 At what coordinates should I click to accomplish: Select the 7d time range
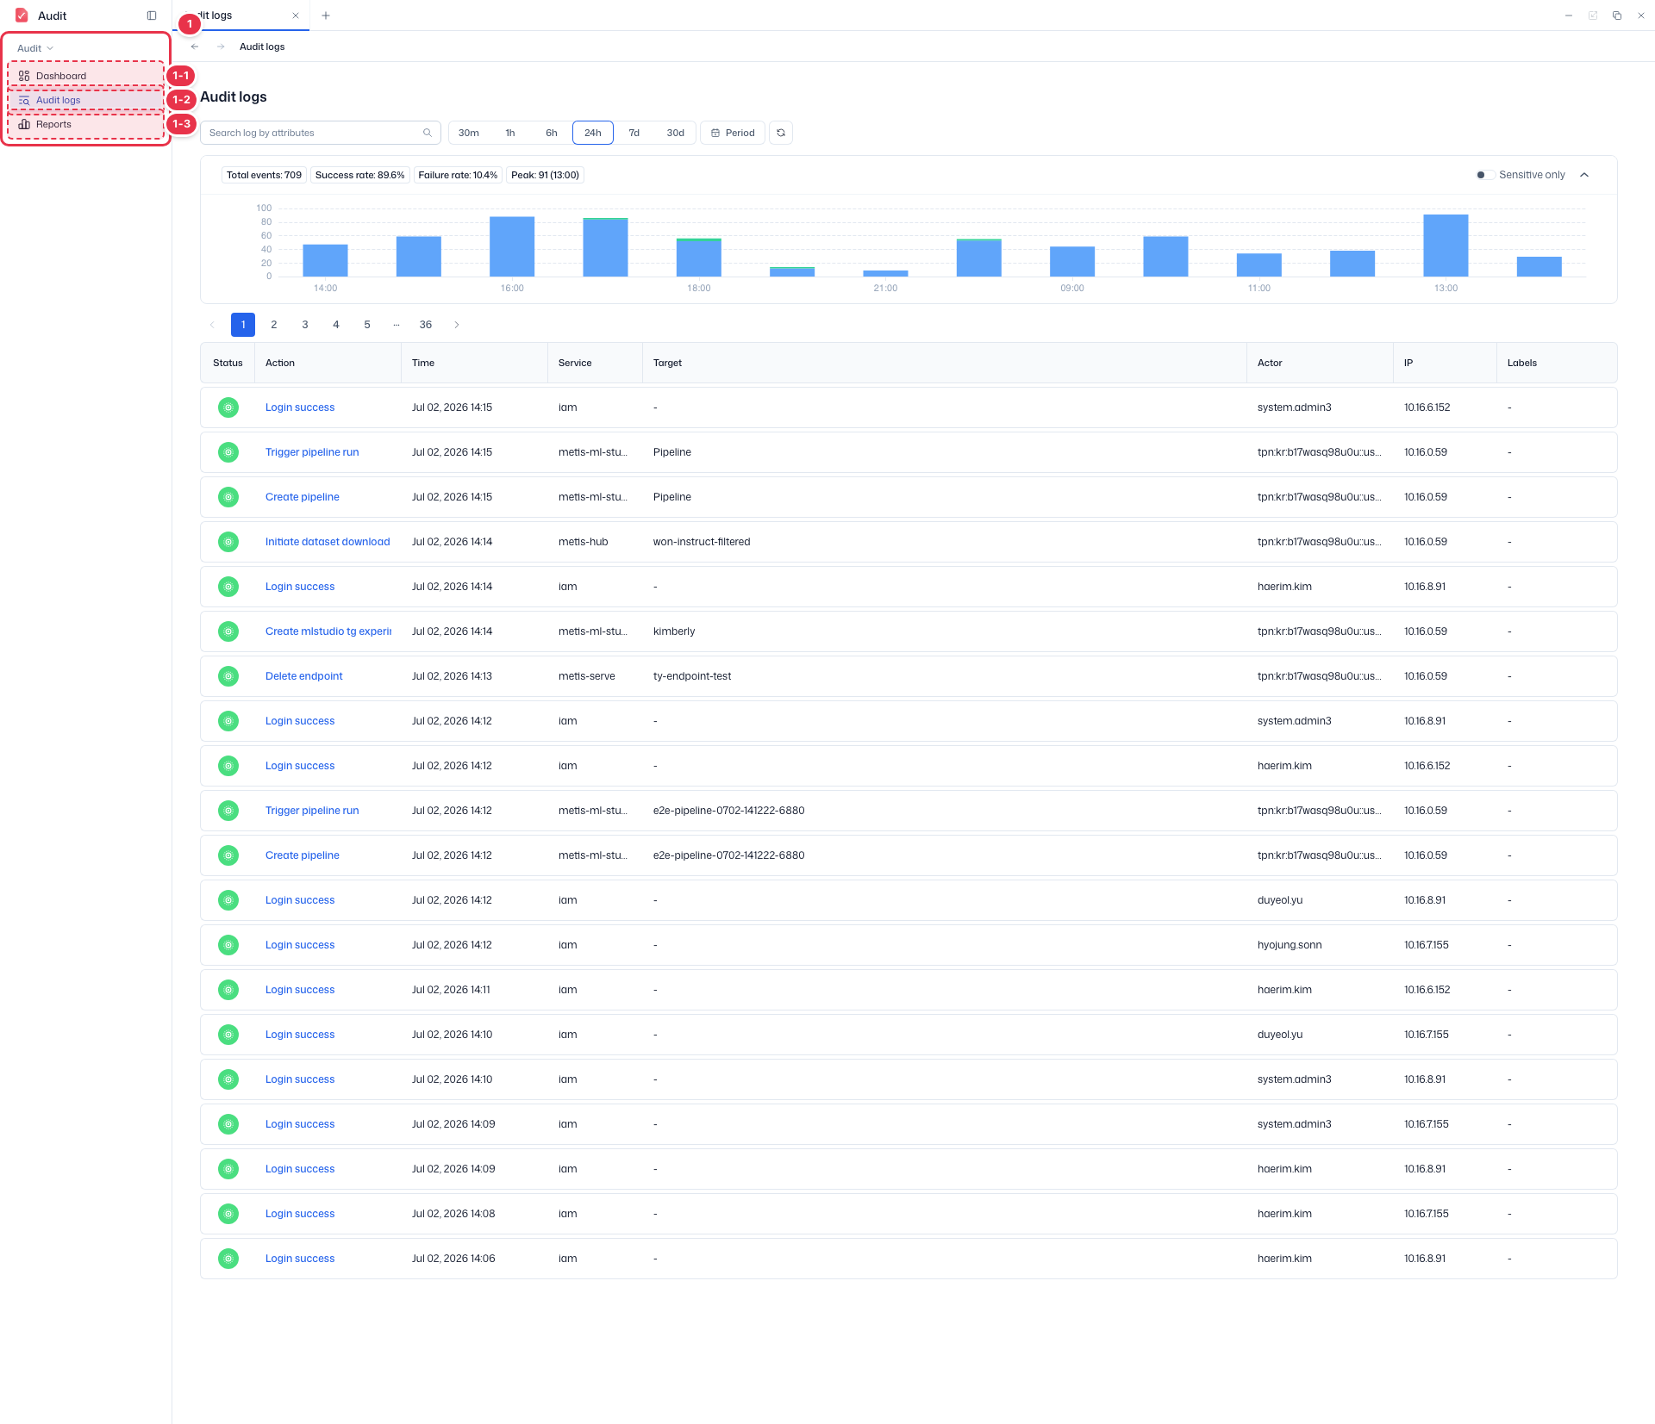pos(634,133)
